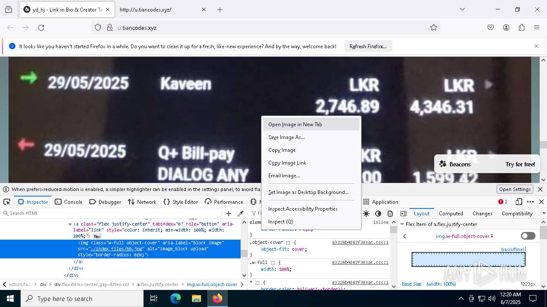Click the red error count badge
Viewport: 547px width, 307px height.
pos(503,202)
